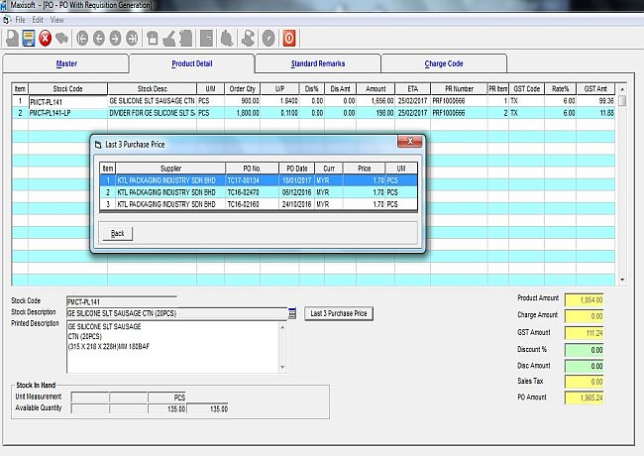Switch to the Master tab
The image size is (644, 456).
click(66, 63)
